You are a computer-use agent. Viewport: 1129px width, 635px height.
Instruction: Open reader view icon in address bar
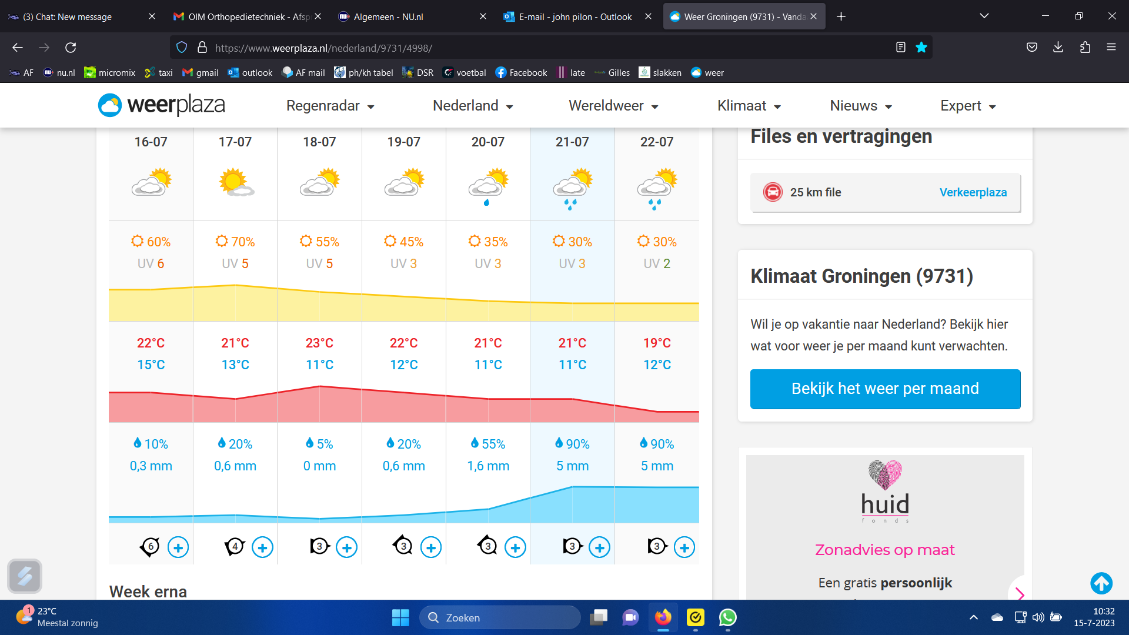click(x=900, y=48)
